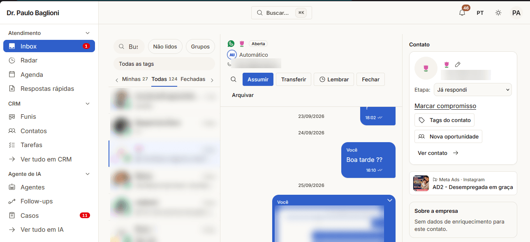530x242 pixels.
Task: Click the Inbox tray icon
Action: pos(12,46)
